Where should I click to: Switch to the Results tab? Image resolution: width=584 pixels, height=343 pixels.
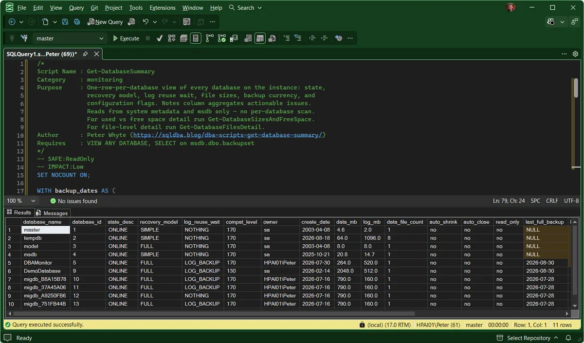click(x=18, y=213)
